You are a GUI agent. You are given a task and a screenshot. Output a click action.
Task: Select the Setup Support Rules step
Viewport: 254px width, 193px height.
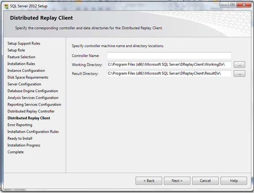[24, 43]
